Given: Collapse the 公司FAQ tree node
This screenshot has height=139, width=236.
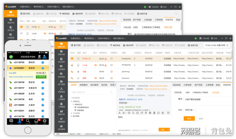Looking at the screenshot, I should click(x=71, y=101).
